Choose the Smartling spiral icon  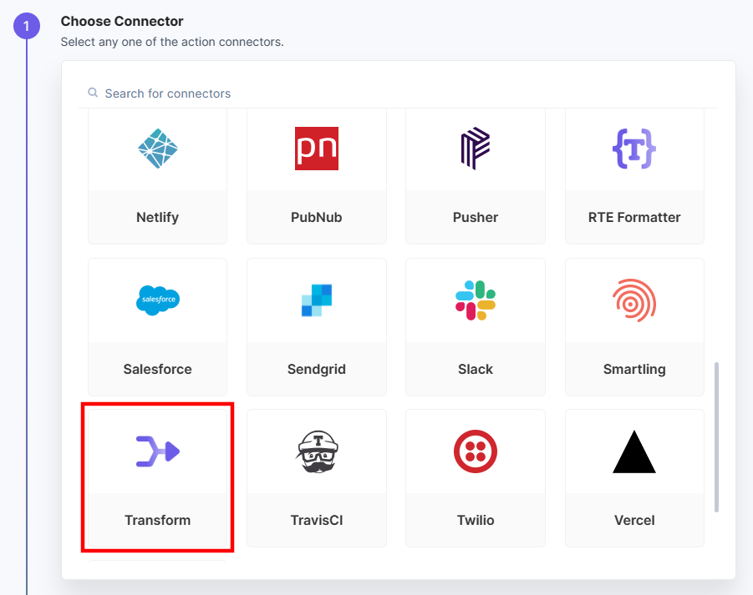[x=633, y=300]
